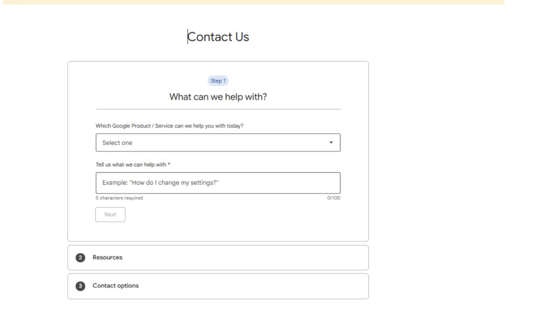This screenshot has height=326, width=533.
Task: Expand the Contact options section
Action: (x=115, y=286)
